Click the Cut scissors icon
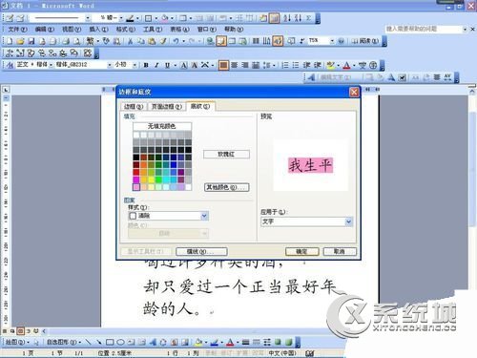 [130, 41]
